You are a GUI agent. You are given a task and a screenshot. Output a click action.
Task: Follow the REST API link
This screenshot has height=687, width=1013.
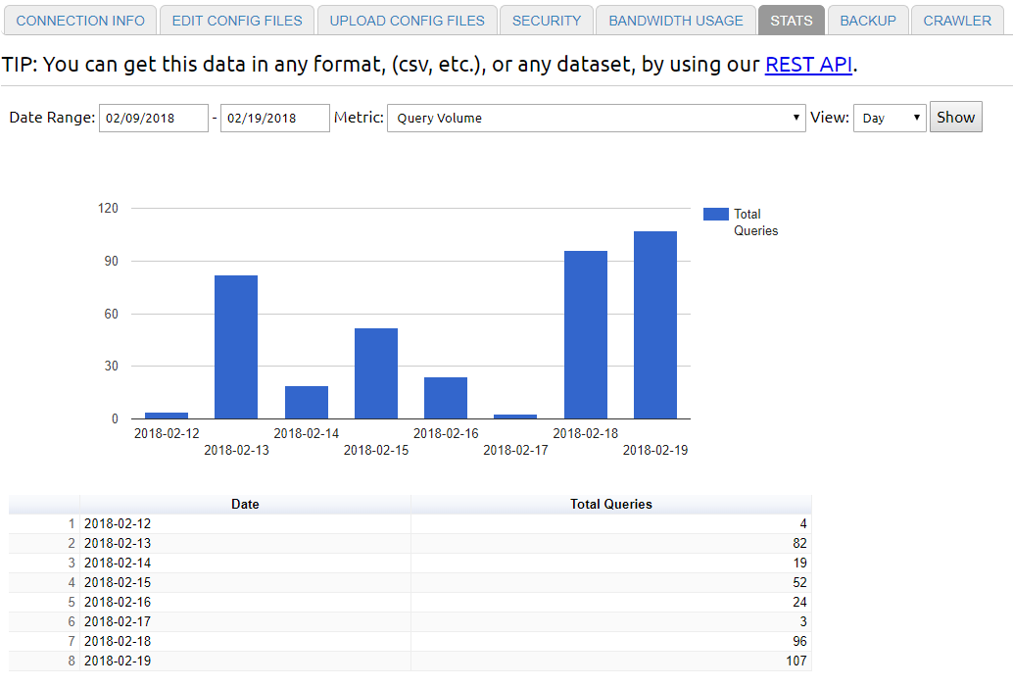(808, 65)
